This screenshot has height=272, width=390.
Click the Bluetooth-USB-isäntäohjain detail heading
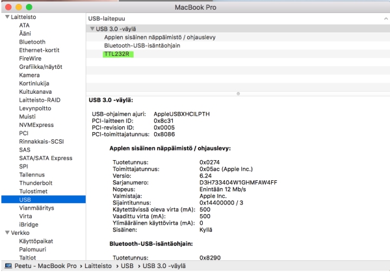pos(151,243)
